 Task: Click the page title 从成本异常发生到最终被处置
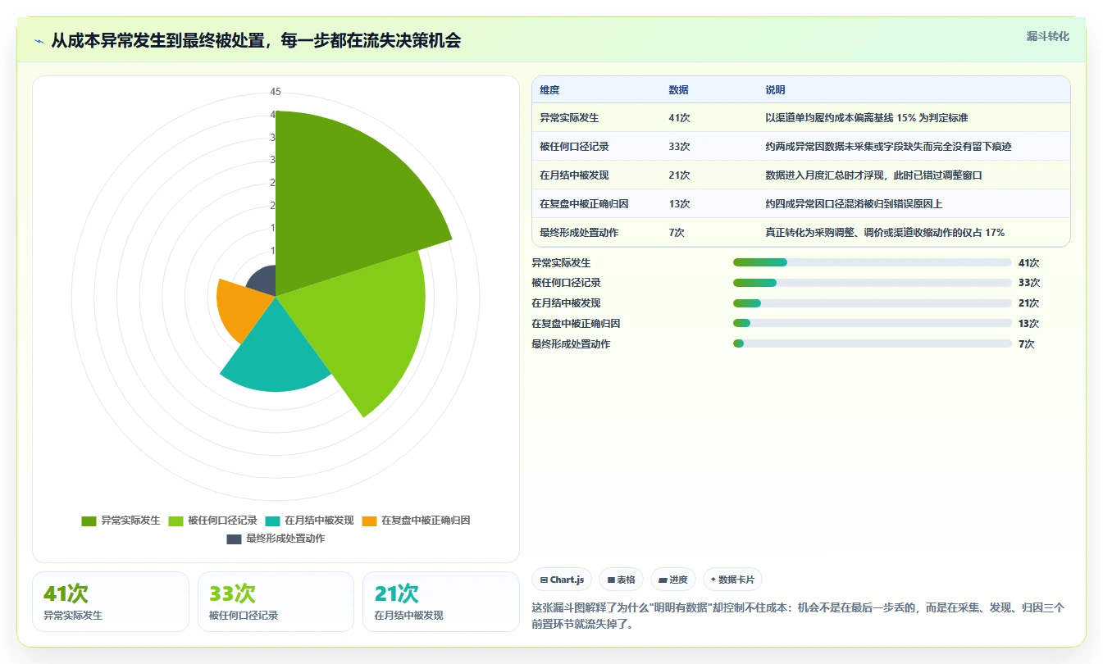point(256,41)
